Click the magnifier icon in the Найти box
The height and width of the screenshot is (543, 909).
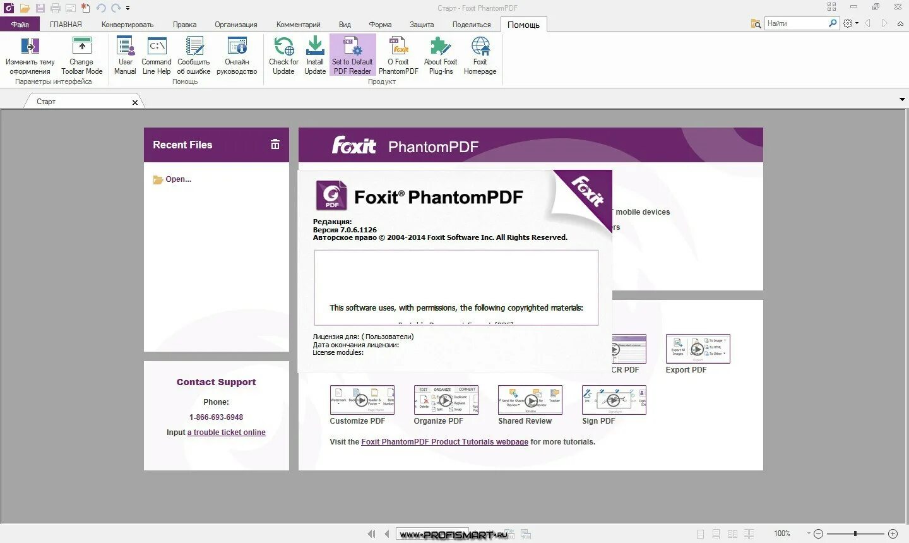click(x=833, y=23)
